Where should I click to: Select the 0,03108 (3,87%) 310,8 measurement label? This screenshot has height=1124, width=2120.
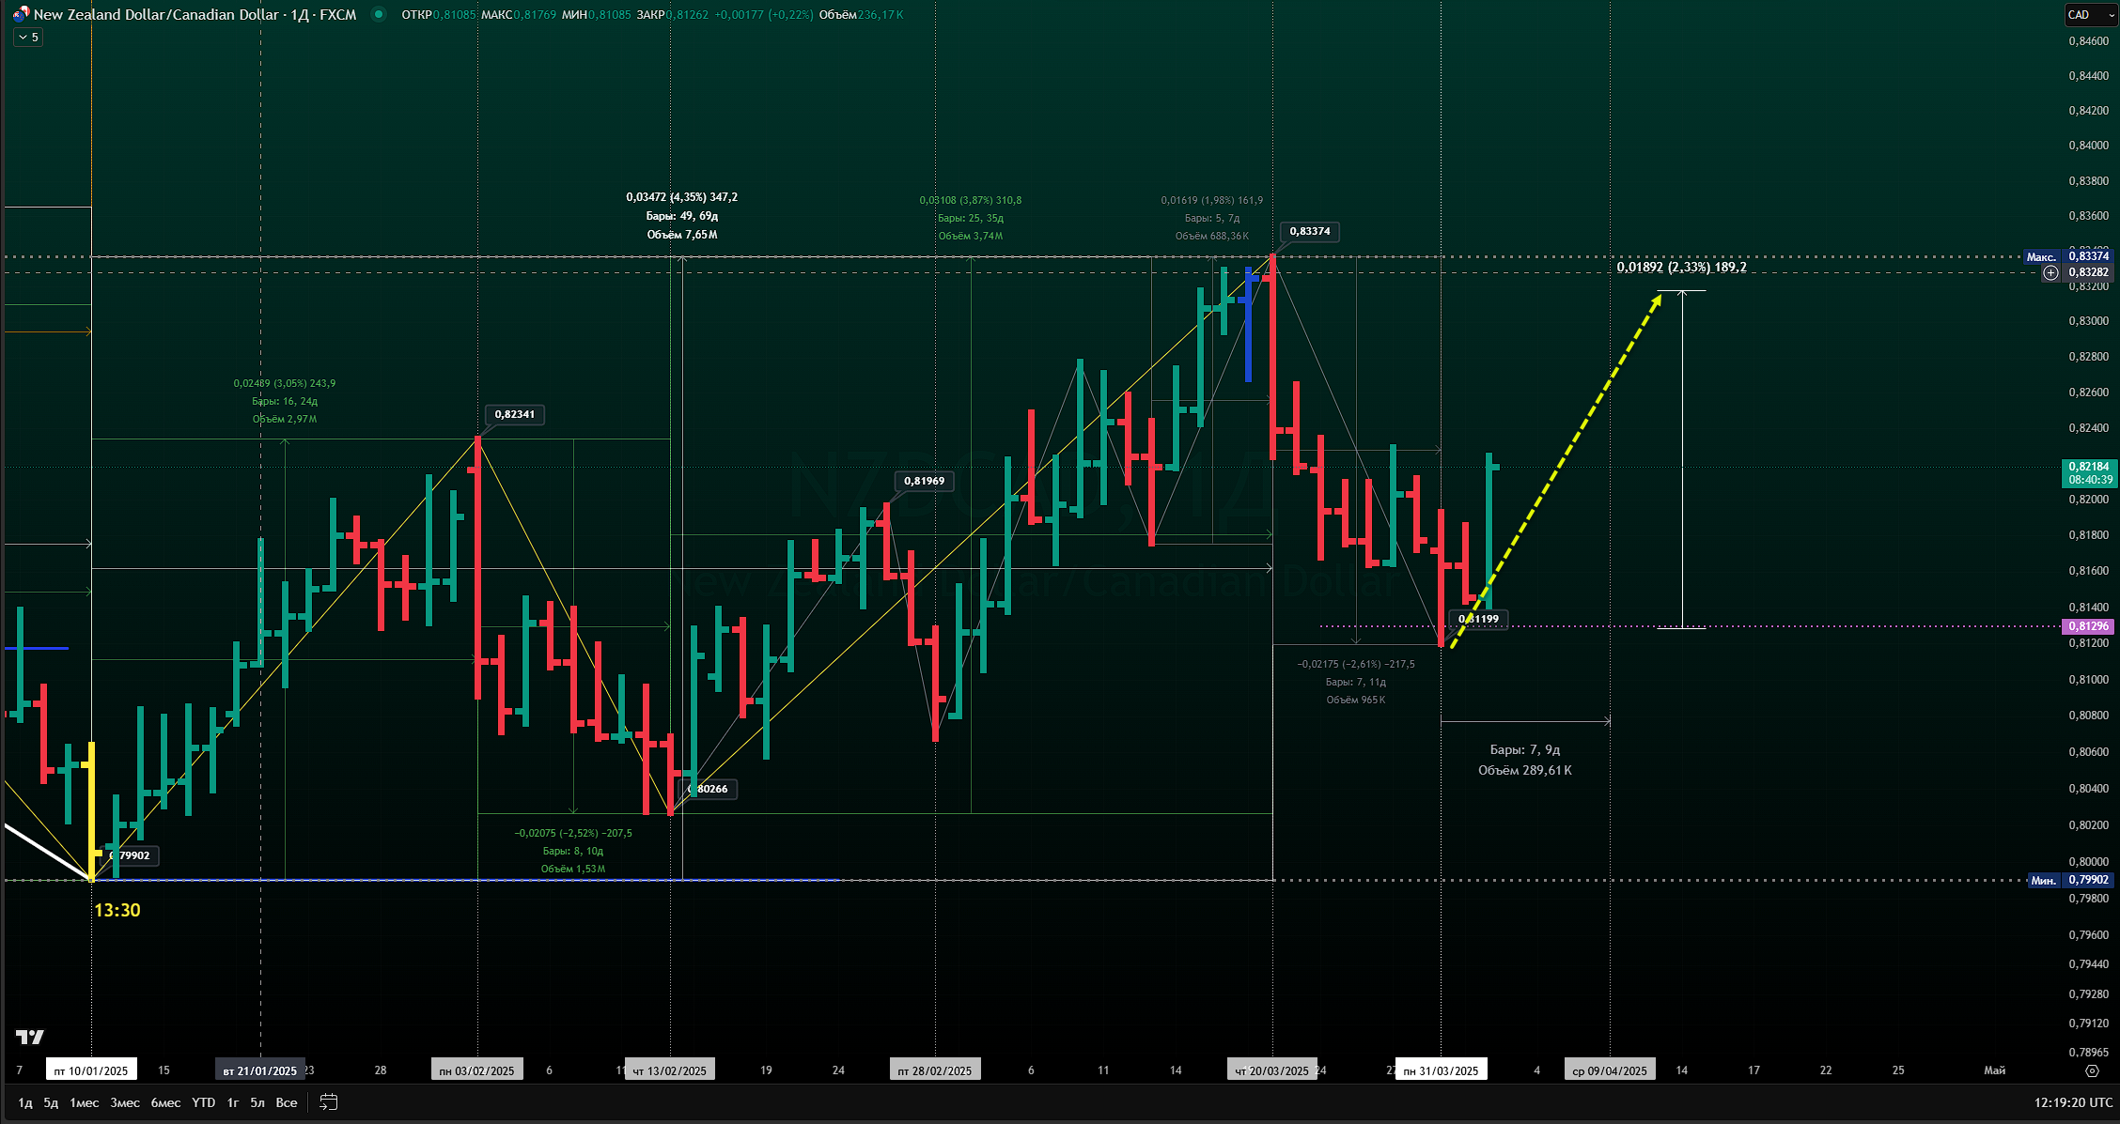click(x=971, y=200)
